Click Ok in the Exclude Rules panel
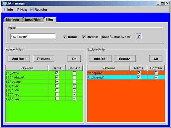Image resolution: width=171 pixels, height=128 pixels. point(156,59)
